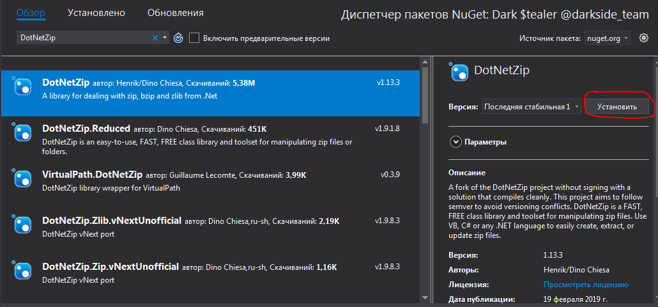Click version v1.9.1.8 in the list
The height and width of the screenshot is (307, 658).
tap(387, 129)
